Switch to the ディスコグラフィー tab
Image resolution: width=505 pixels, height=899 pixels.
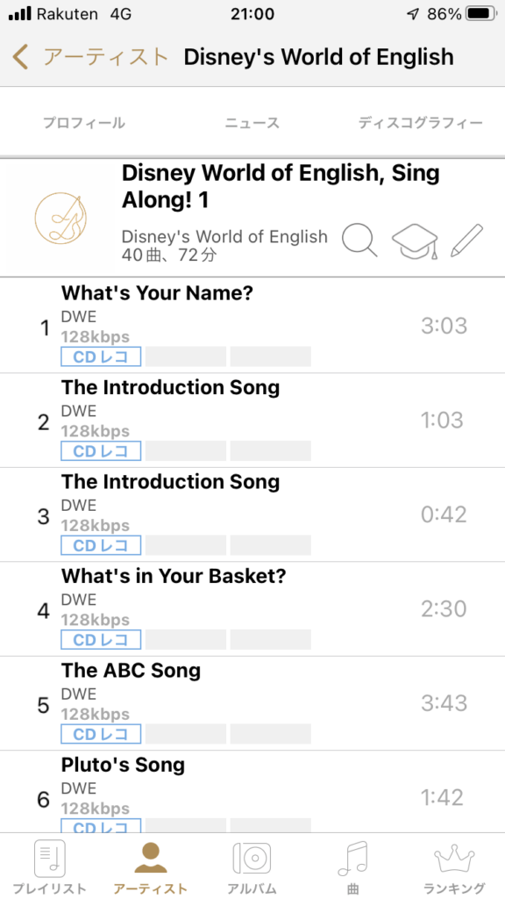pyautogui.click(x=421, y=123)
